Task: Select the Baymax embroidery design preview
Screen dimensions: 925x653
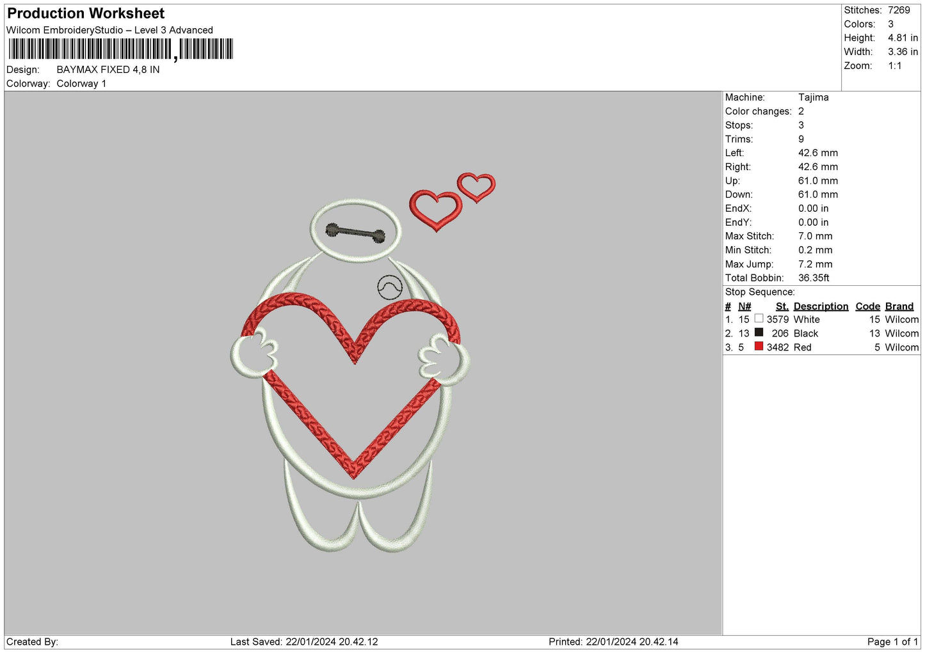Action: [362, 363]
